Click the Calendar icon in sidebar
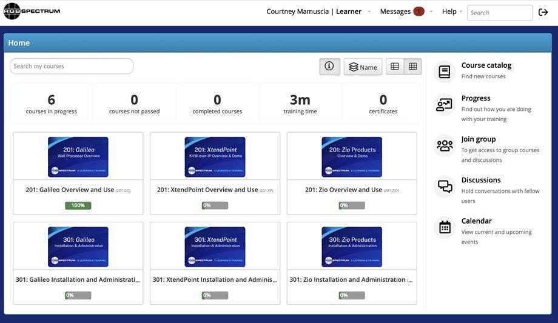The image size is (558, 323). point(445,227)
